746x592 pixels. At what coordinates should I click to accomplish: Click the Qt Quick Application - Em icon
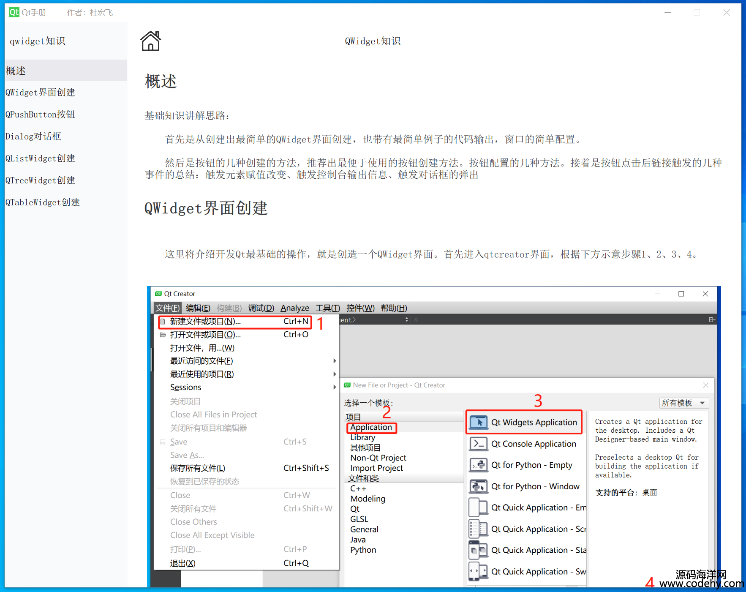pos(479,507)
